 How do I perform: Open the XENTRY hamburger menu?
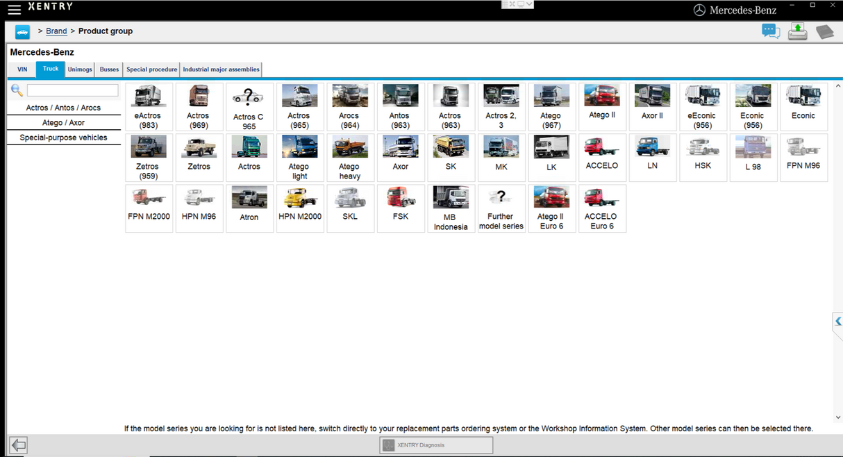coord(14,9)
